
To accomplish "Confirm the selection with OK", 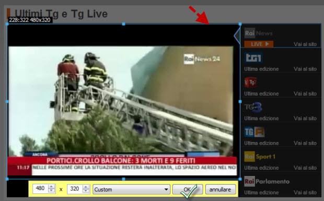I will coord(188,189).
